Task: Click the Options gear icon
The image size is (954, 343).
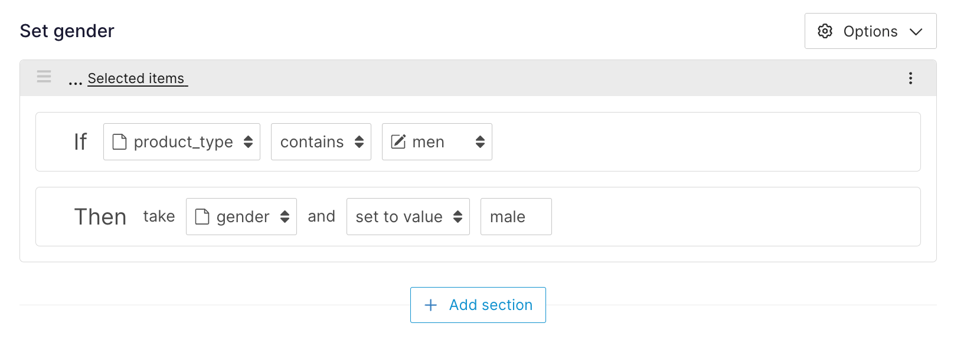Action: [825, 31]
